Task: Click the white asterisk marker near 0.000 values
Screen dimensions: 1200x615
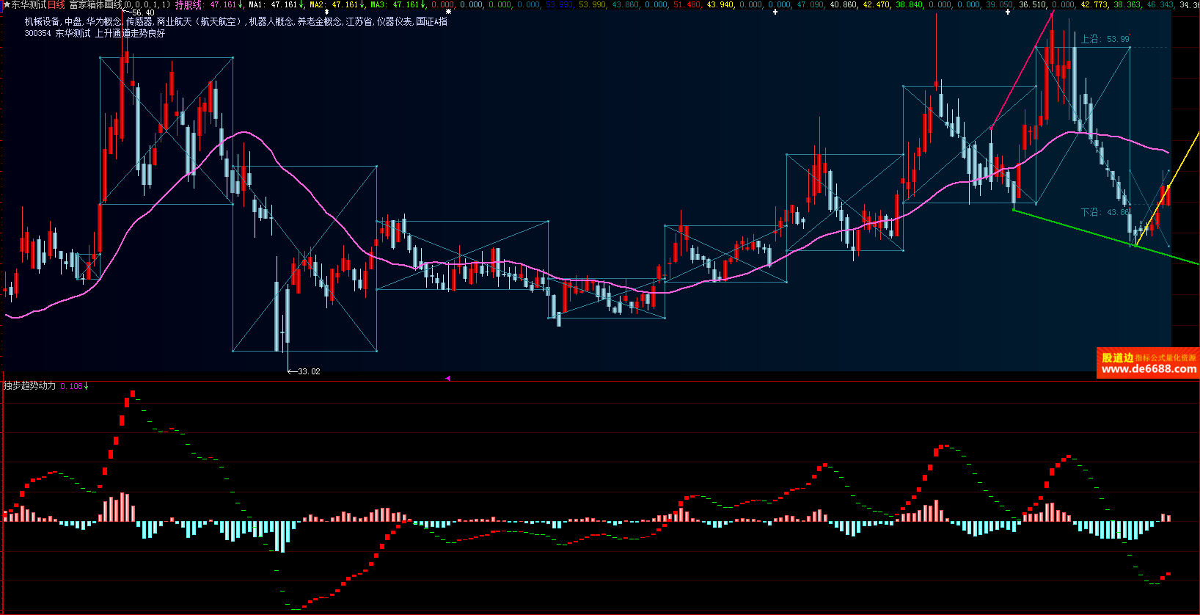Action: (x=448, y=12)
